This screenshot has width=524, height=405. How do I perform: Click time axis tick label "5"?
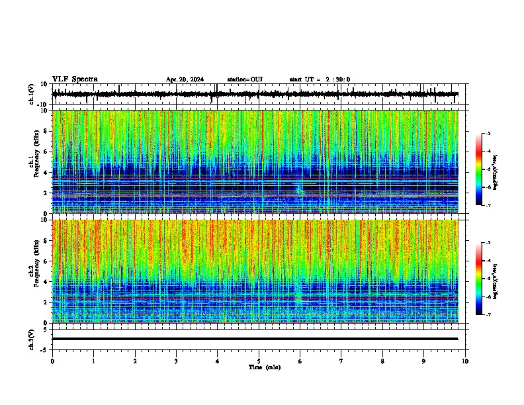pyautogui.click(x=259, y=361)
